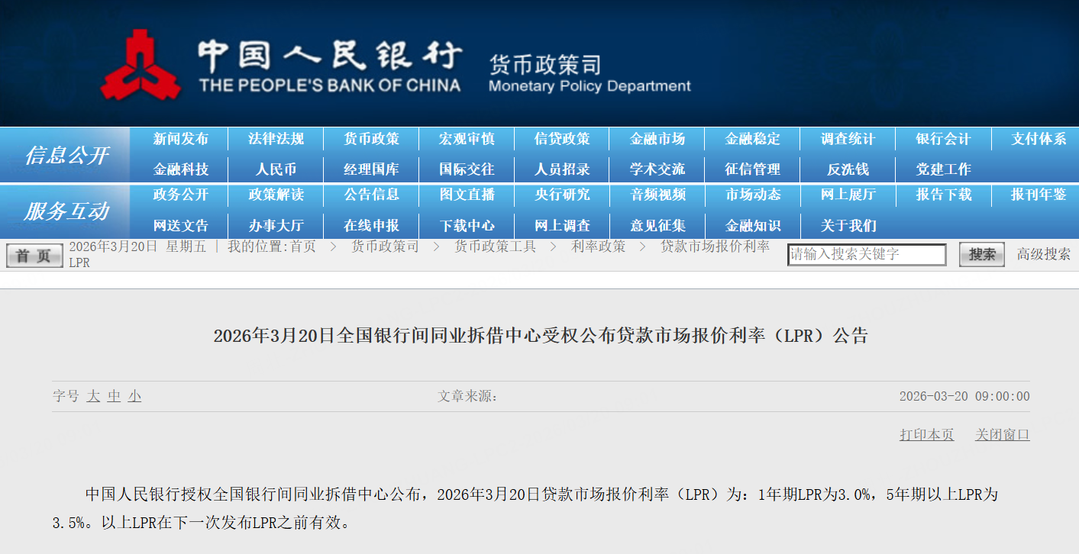Open 政务公开 under 服务互动
Image resolution: width=1079 pixels, height=554 pixels.
pos(180,195)
